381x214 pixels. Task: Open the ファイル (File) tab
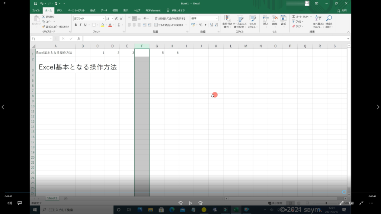click(36, 10)
